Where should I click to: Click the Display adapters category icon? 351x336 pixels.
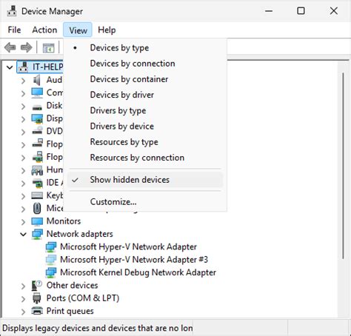37,118
